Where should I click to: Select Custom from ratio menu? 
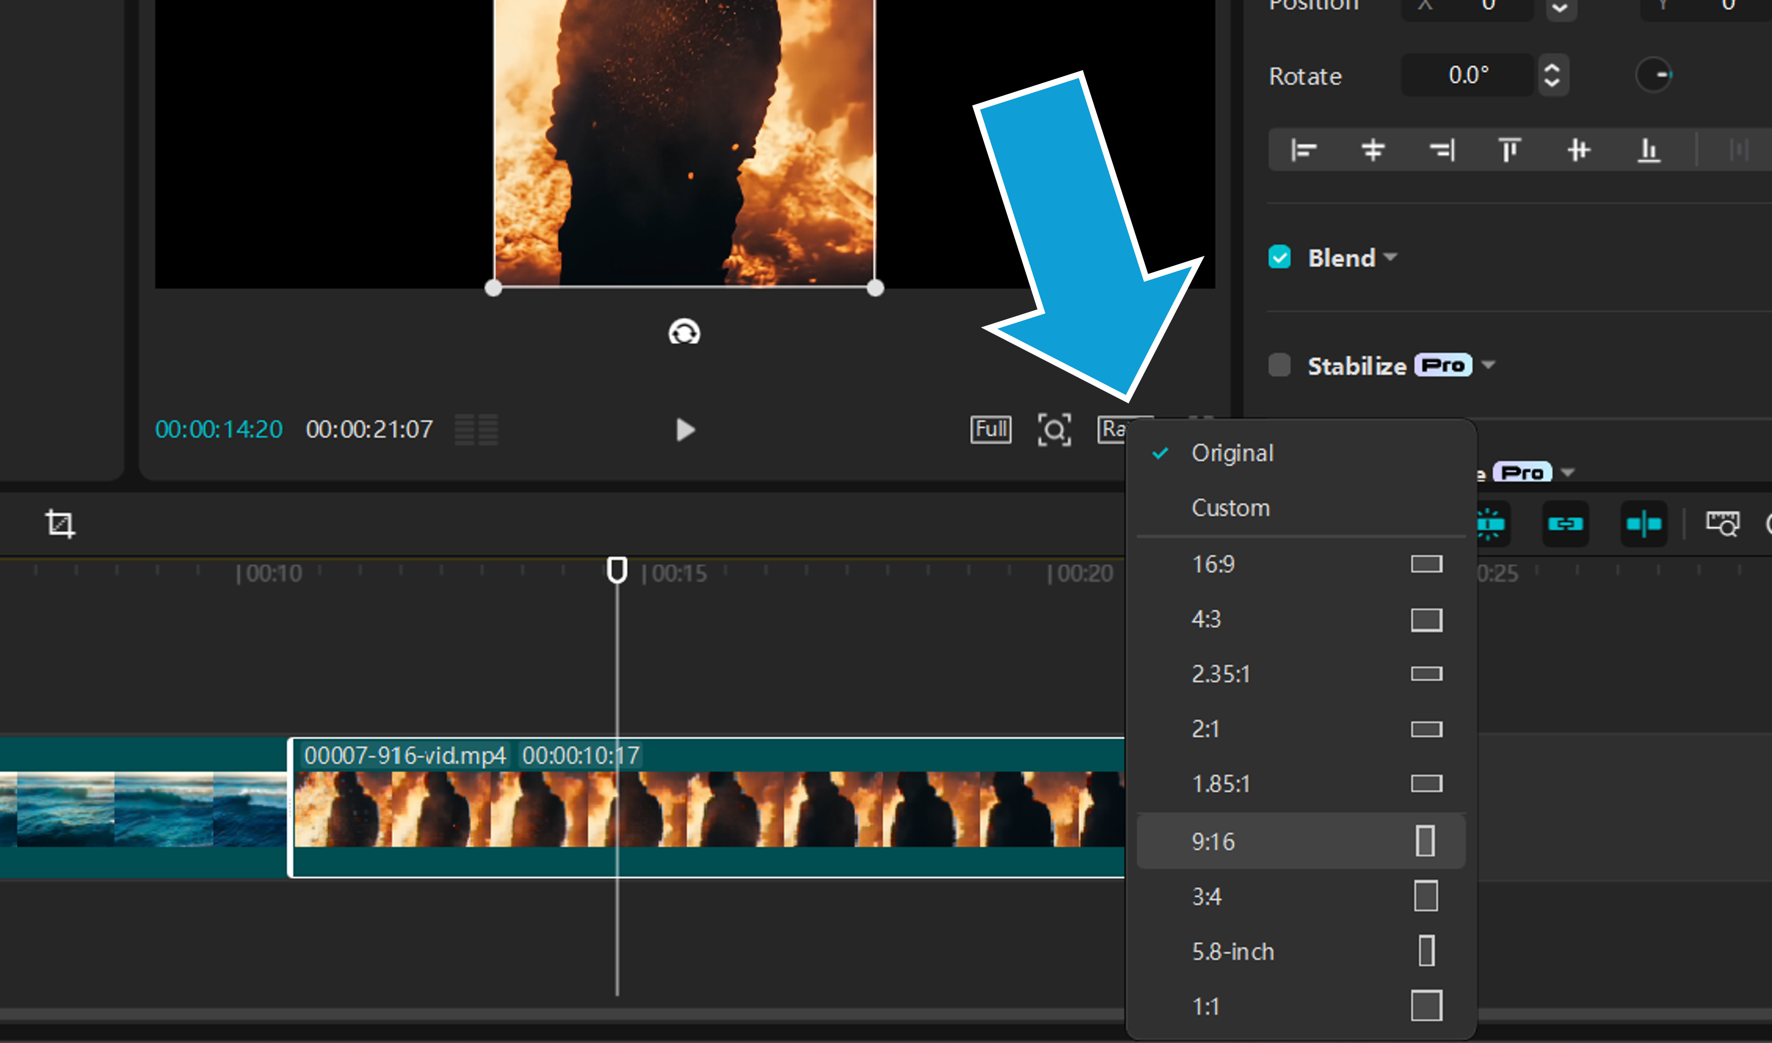[1230, 508]
